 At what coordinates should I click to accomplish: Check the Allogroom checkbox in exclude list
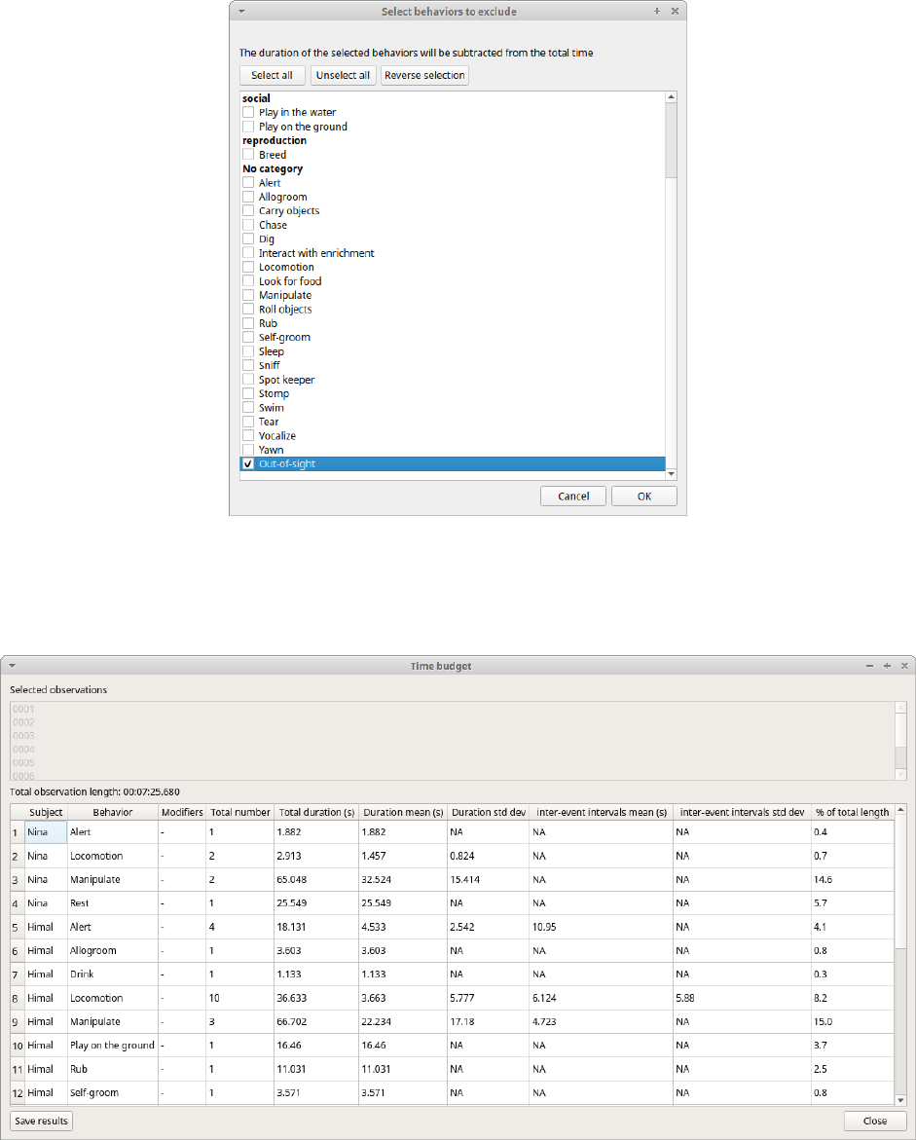click(x=248, y=197)
